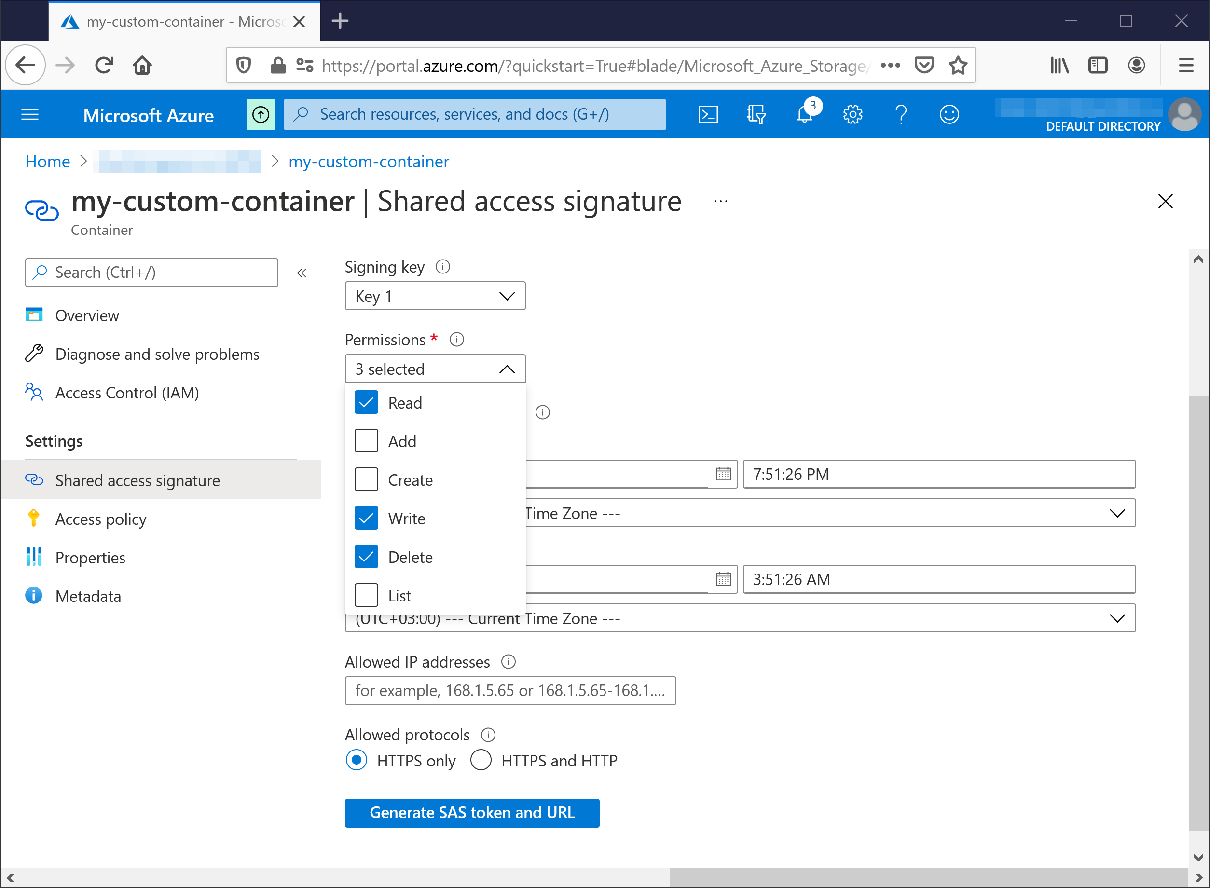Open the Signing key dropdown
Image resolution: width=1210 pixels, height=888 pixels.
[x=435, y=296]
